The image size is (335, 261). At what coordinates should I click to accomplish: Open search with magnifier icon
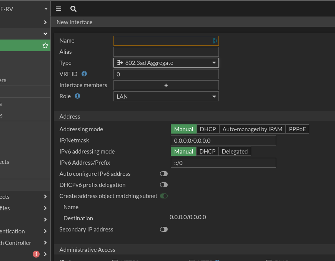[73, 9]
